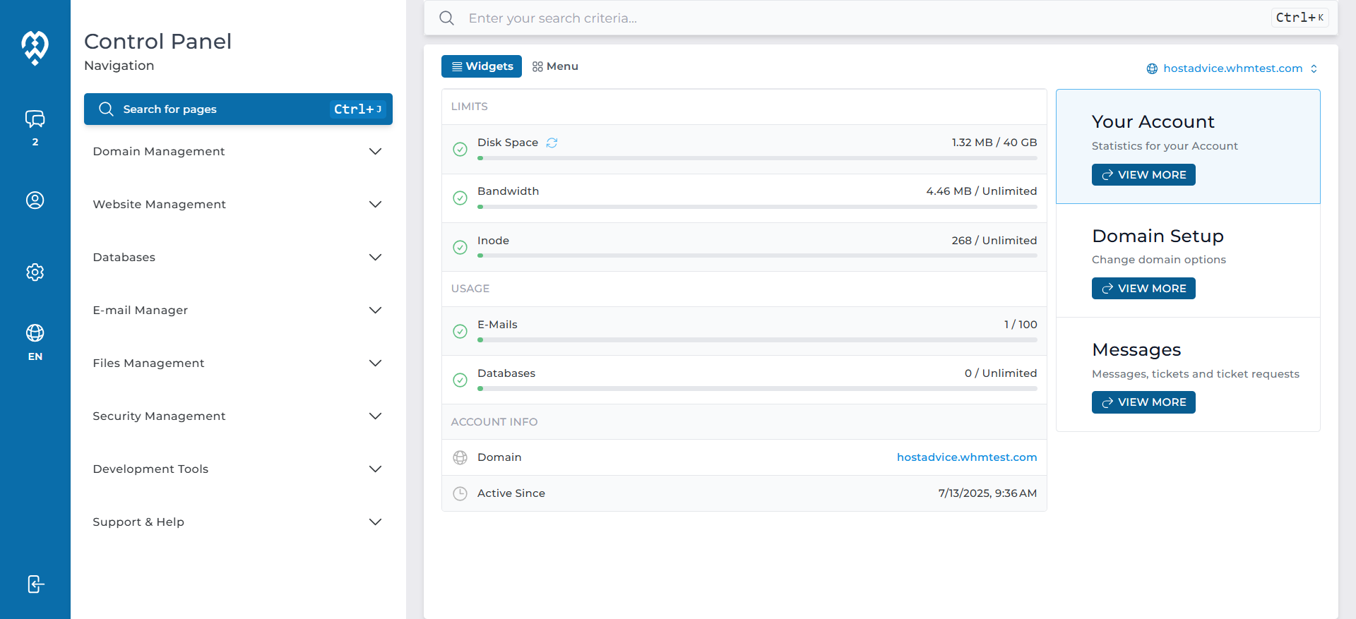Click the Domain Setup card title
Screen dimensions: 1356x619
(x=1158, y=236)
